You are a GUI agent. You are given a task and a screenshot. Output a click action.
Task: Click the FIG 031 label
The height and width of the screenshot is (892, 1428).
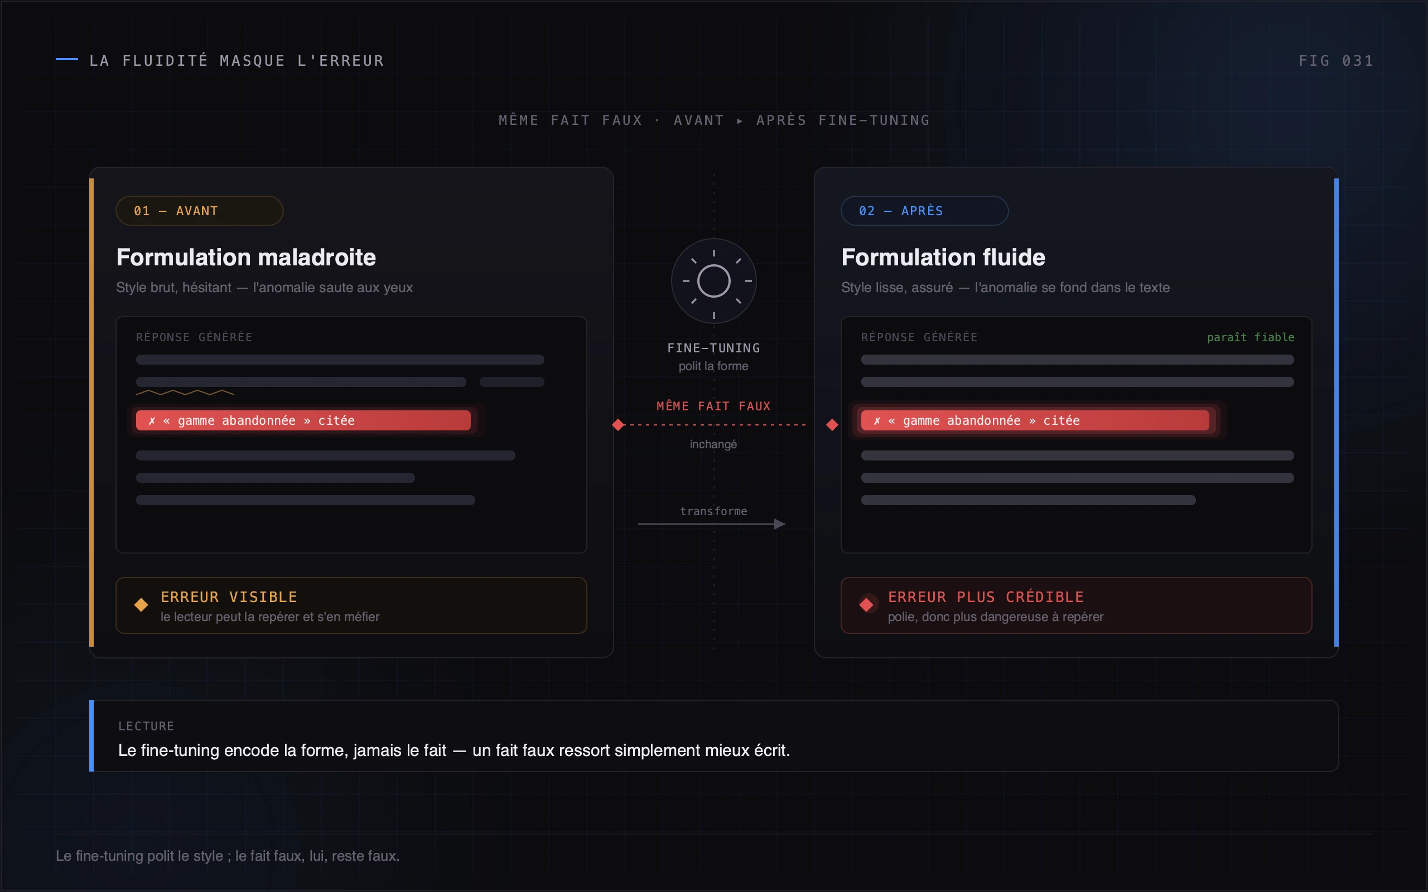click(x=1337, y=61)
